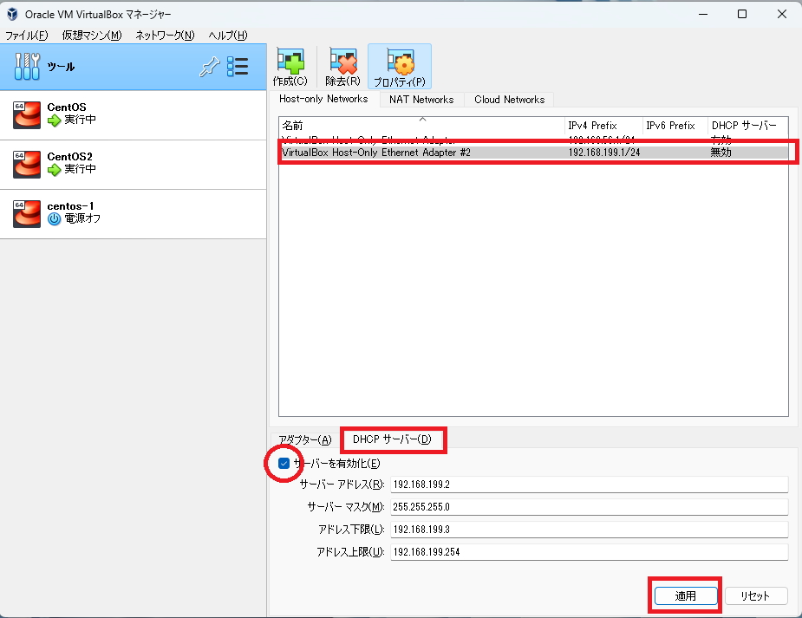
Task: Switch to the Adapter (アダプター) tab
Action: [305, 439]
